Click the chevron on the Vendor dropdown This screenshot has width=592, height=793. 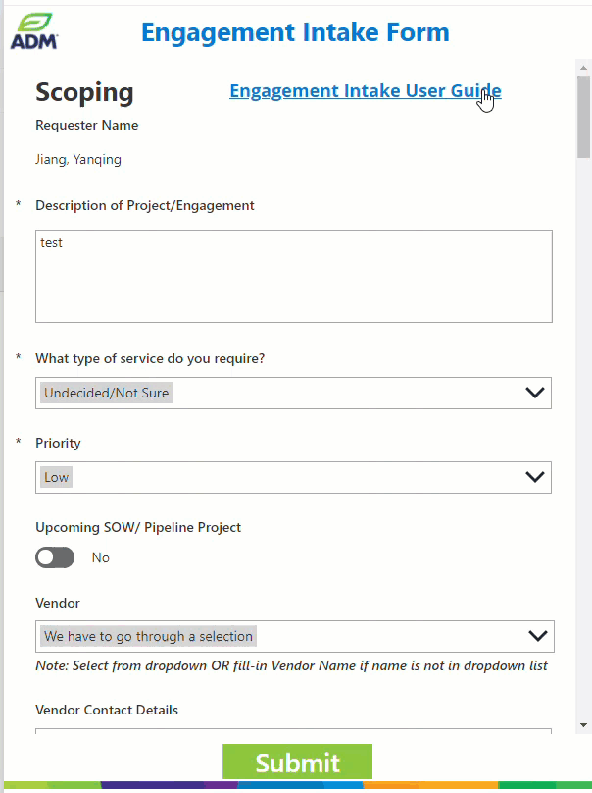point(537,636)
